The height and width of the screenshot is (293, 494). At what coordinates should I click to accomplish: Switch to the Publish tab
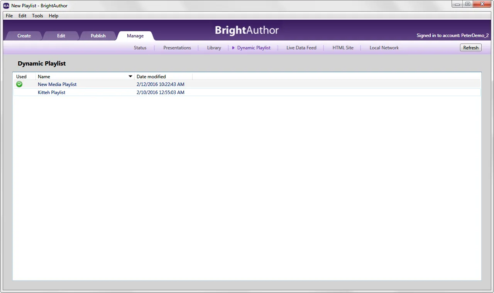98,36
